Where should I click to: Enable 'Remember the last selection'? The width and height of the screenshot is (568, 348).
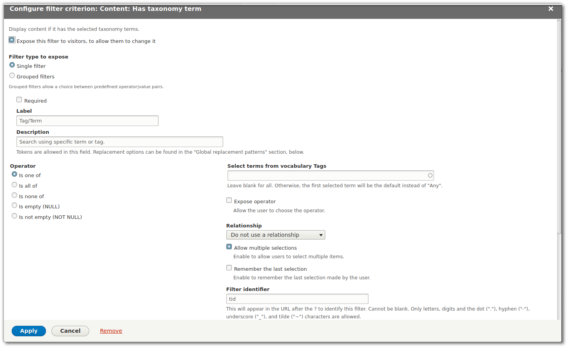click(229, 268)
